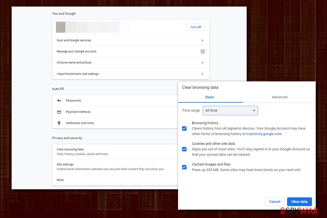Open the Addresses and more row
The width and height of the screenshot is (327, 218).
coord(115,123)
